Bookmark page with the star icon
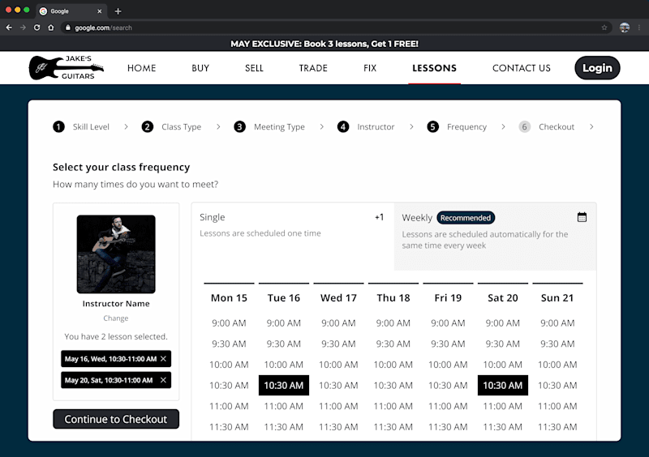Screen dimensions: 649x457 tap(604, 28)
